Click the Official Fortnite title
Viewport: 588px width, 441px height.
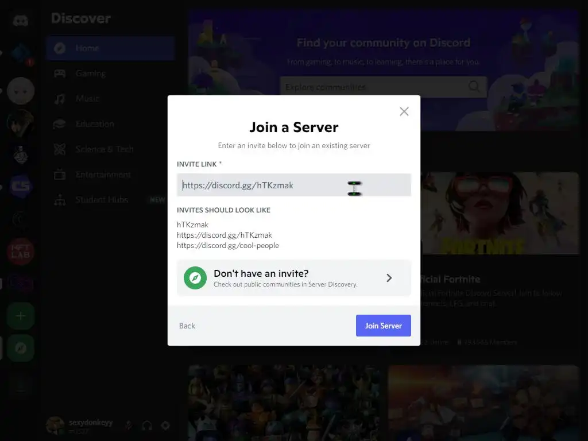tap(450, 280)
